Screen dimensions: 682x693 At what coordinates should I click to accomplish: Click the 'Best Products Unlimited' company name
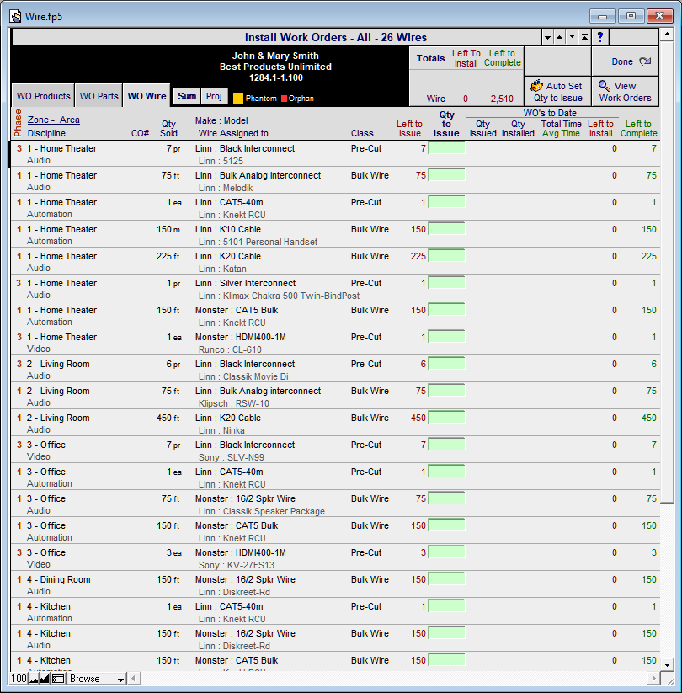click(276, 67)
